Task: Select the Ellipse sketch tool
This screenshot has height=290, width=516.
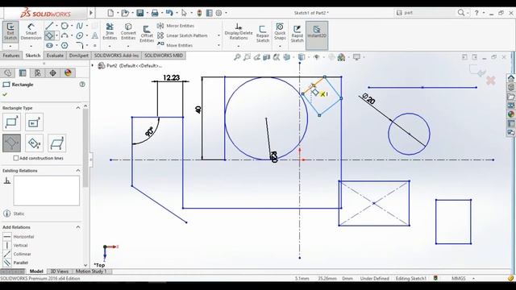Action: click(x=80, y=35)
